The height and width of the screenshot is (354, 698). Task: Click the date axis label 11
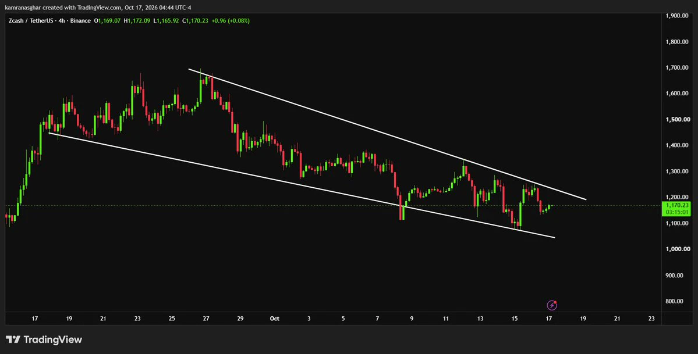pyautogui.click(x=446, y=319)
